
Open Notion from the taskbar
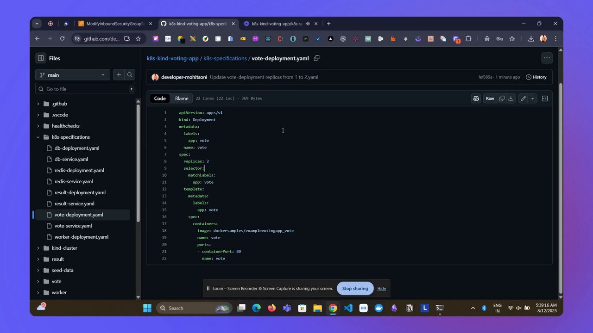[410, 308]
